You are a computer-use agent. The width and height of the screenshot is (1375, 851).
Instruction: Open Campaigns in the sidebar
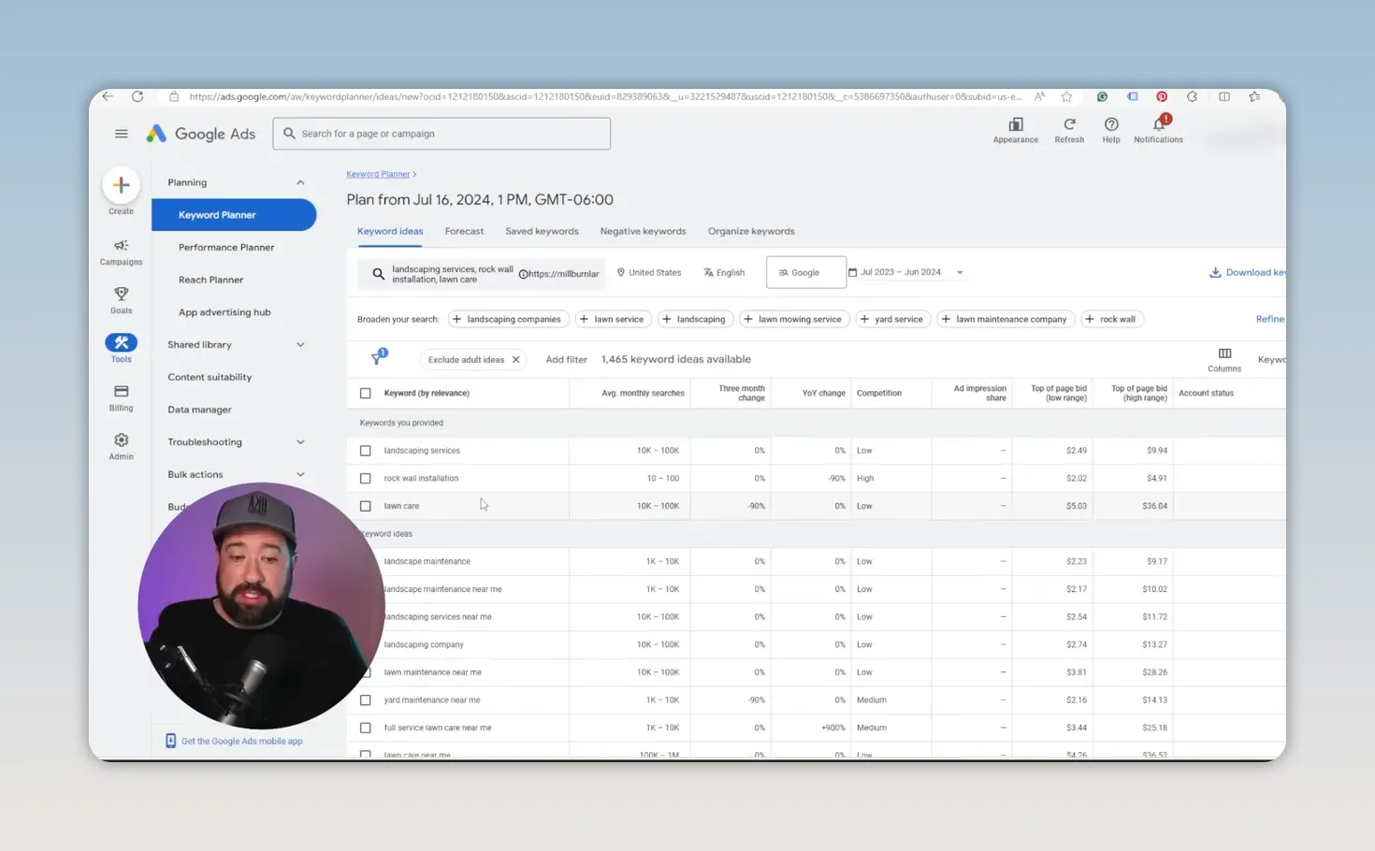click(121, 252)
